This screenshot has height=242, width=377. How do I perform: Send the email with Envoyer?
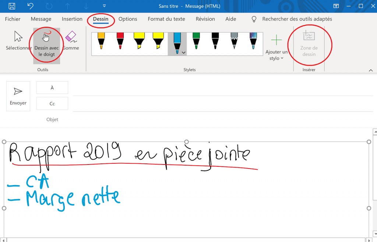(18, 96)
